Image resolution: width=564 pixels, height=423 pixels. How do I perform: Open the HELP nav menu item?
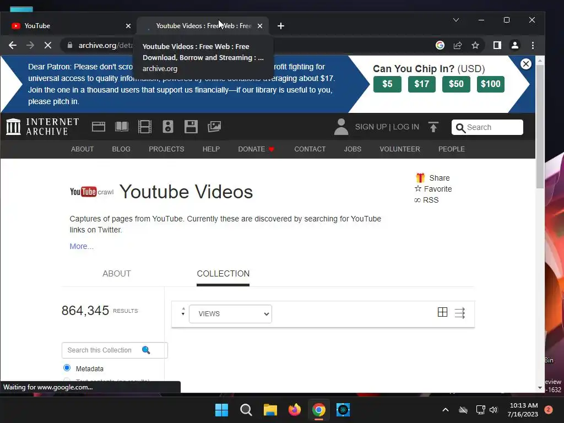(211, 149)
